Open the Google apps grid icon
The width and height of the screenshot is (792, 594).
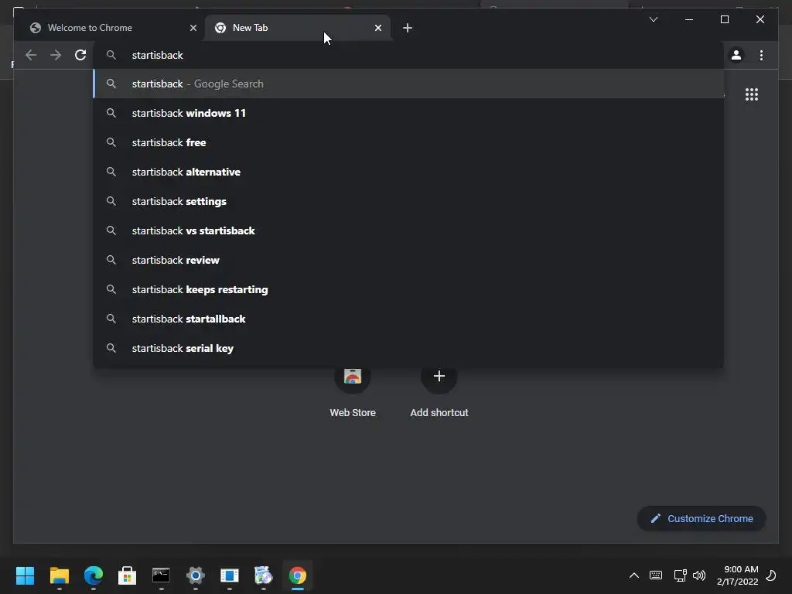coord(752,94)
